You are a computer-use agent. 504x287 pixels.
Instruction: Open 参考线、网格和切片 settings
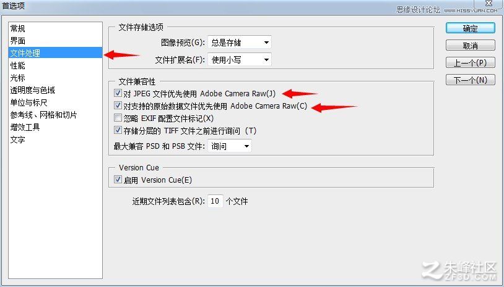click(43, 115)
